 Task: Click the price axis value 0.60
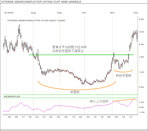tap(141, 87)
